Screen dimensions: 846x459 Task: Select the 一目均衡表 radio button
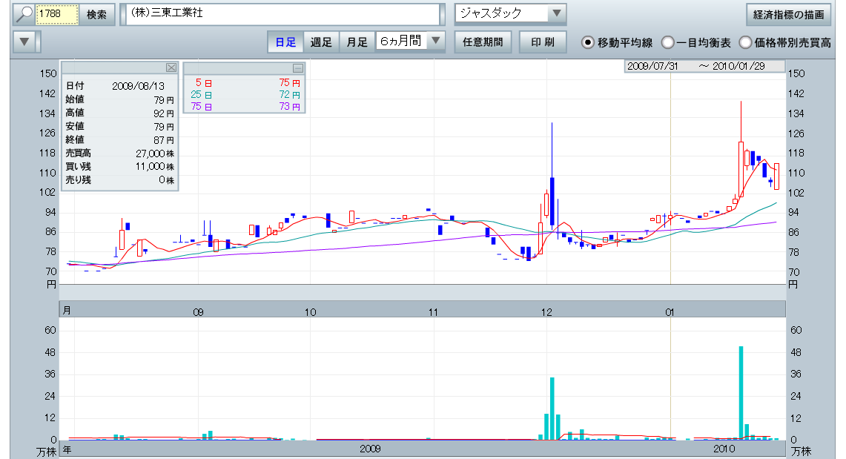(667, 42)
